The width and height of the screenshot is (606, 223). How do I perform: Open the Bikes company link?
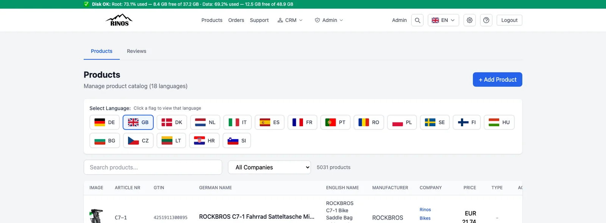425,218
